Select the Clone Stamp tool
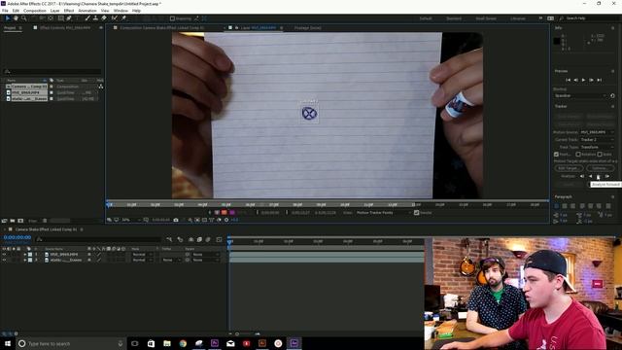The height and width of the screenshot is (350, 622). pos(95,18)
